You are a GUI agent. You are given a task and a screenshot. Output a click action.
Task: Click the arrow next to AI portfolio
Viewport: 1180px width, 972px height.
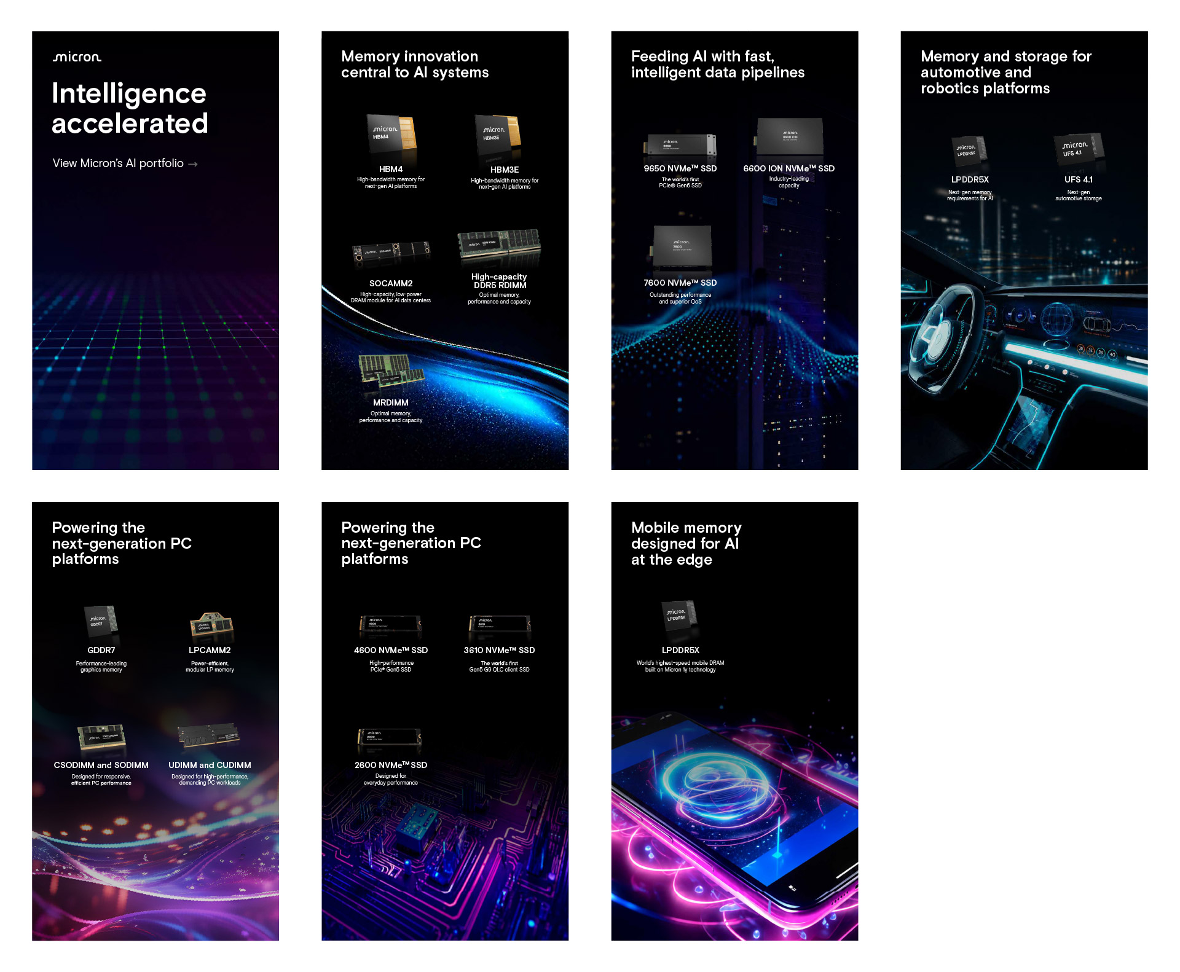click(x=193, y=164)
